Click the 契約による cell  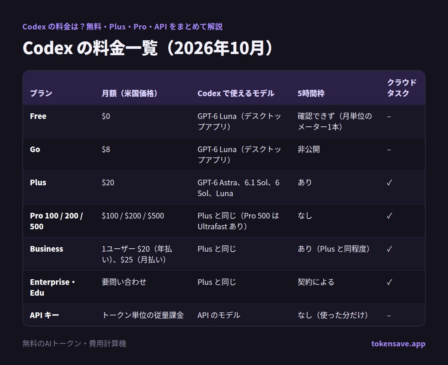pos(316,282)
